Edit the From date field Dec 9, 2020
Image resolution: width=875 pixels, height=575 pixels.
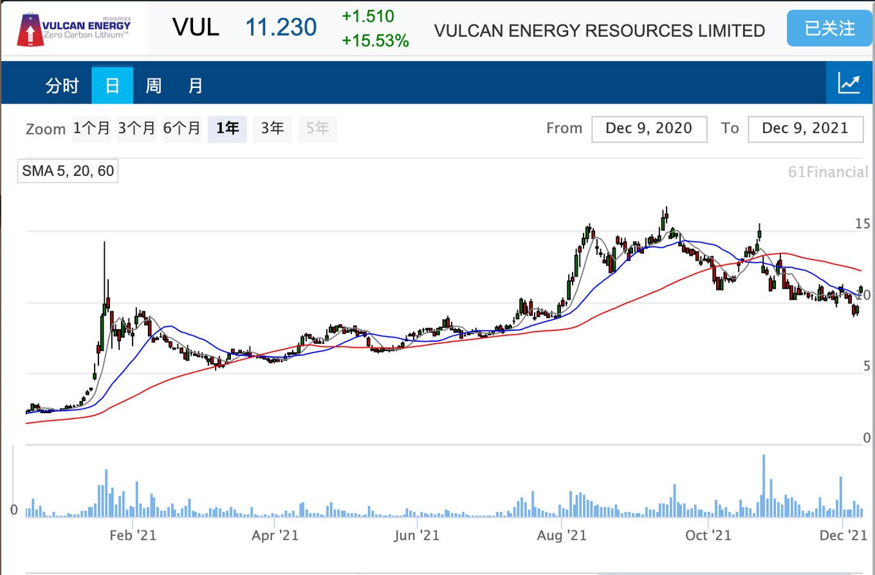coord(649,128)
